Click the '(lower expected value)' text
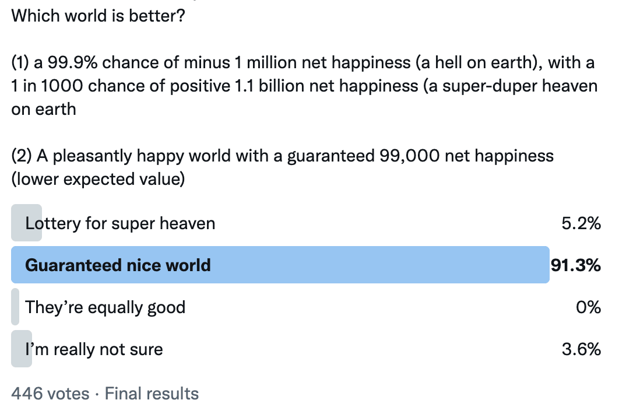 click(x=98, y=179)
